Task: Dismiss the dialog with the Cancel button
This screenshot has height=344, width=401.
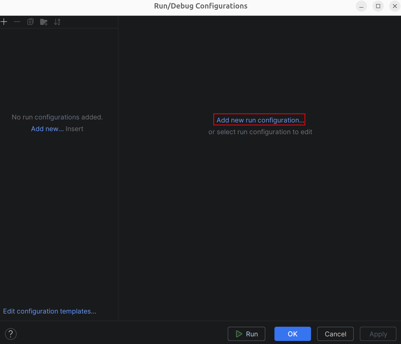Action: [x=335, y=334]
